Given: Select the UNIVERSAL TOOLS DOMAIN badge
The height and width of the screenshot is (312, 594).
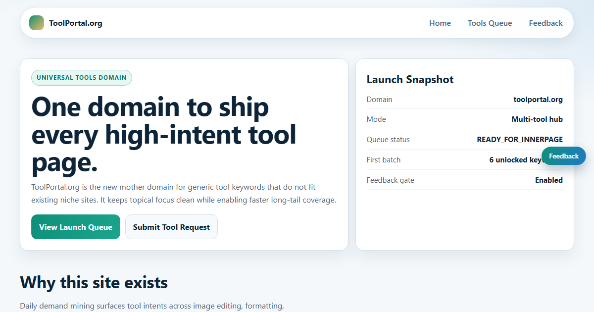Looking at the screenshot, I should (82, 78).
